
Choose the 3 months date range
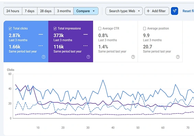point(64,11)
